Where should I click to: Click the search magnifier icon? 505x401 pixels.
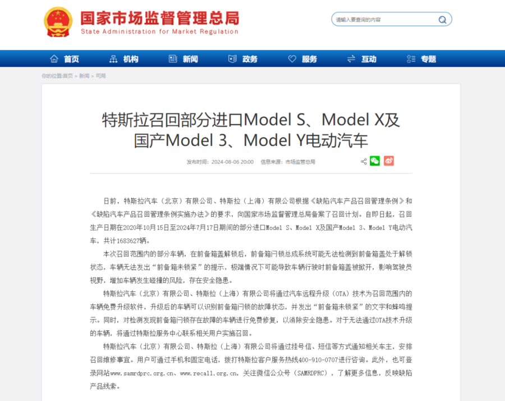pyautogui.click(x=442, y=20)
